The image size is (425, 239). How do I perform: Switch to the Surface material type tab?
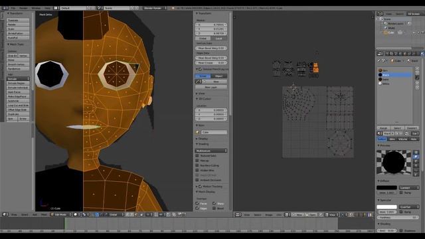[382, 139]
